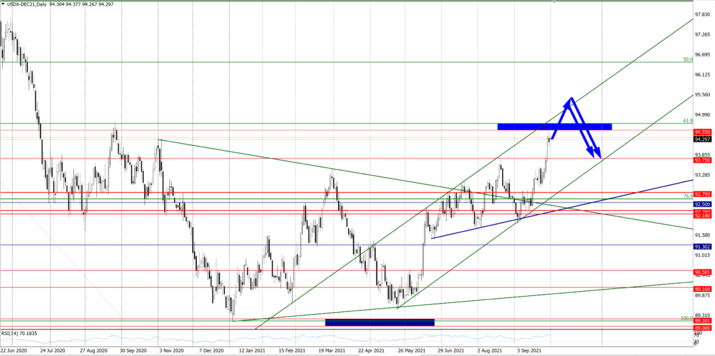This screenshot has width=715, height=356.
Task: Select the red 93.750 price level tag
Action: point(702,158)
